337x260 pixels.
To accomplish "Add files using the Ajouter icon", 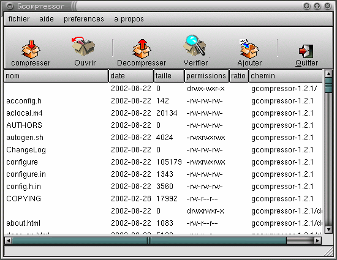I will coord(249,49).
